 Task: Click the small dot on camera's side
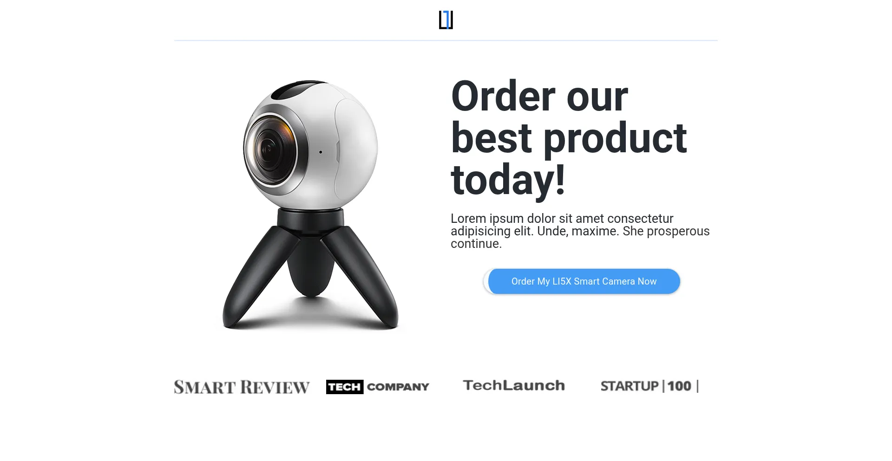tap(321, 152)
